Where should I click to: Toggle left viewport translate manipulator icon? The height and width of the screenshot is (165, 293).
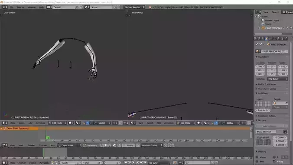click(88, 123)
